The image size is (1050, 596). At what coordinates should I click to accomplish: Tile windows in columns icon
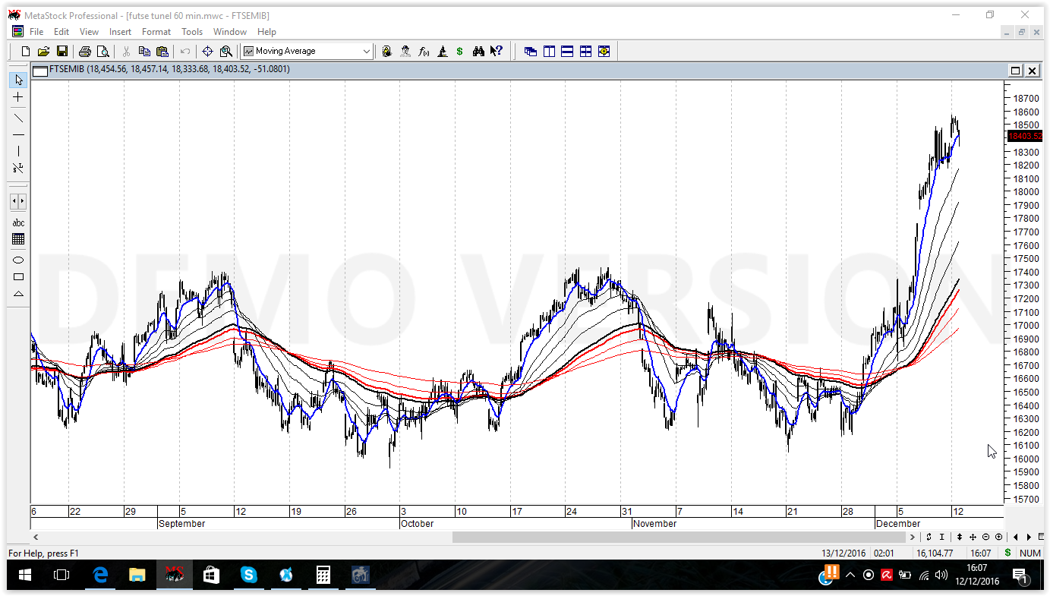pos(549,51)
